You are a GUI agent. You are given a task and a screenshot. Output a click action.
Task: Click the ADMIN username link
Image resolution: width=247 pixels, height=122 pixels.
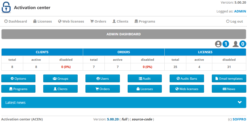coord(240,11)
